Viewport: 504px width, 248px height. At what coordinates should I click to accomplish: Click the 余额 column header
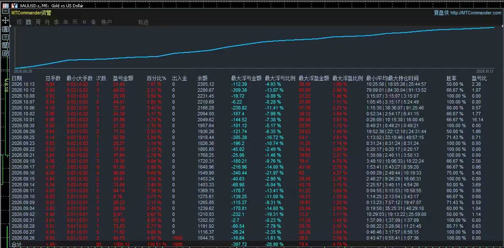pyautogui.click(x=203, y=78)
